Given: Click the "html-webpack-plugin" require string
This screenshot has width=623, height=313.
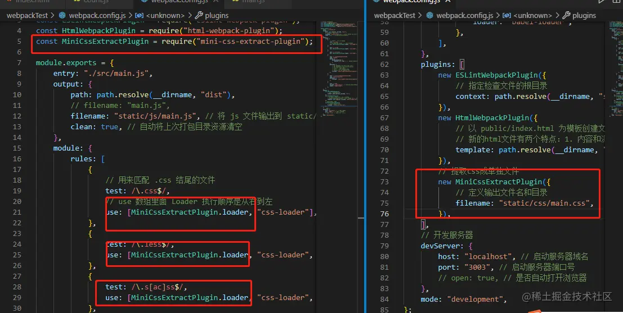Looking at the screenshot, I should pyautogui.click(x=228, y=30).
